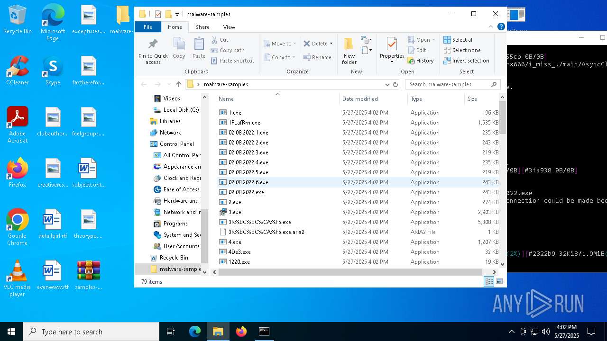Sort by Size column header
Screen dimensions: 607x341
[x=481, y=99]
